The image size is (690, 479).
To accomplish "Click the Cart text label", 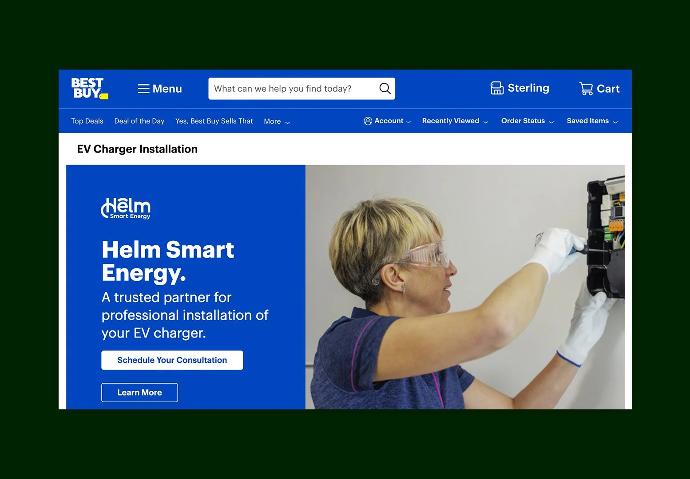I will point(608,89).
